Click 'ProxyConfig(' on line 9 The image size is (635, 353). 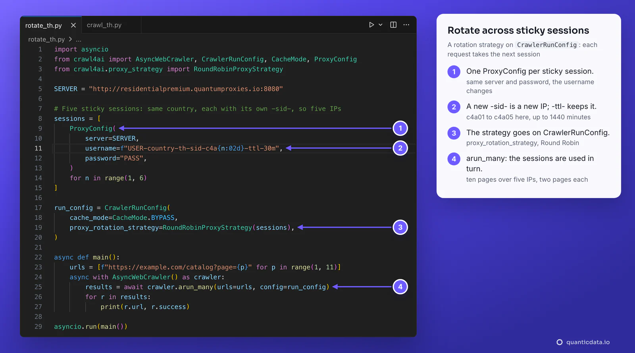pos(93,128)
